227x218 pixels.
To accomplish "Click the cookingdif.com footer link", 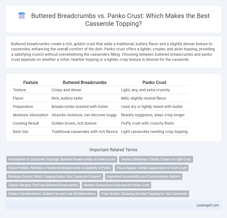I will coord(208,205).
